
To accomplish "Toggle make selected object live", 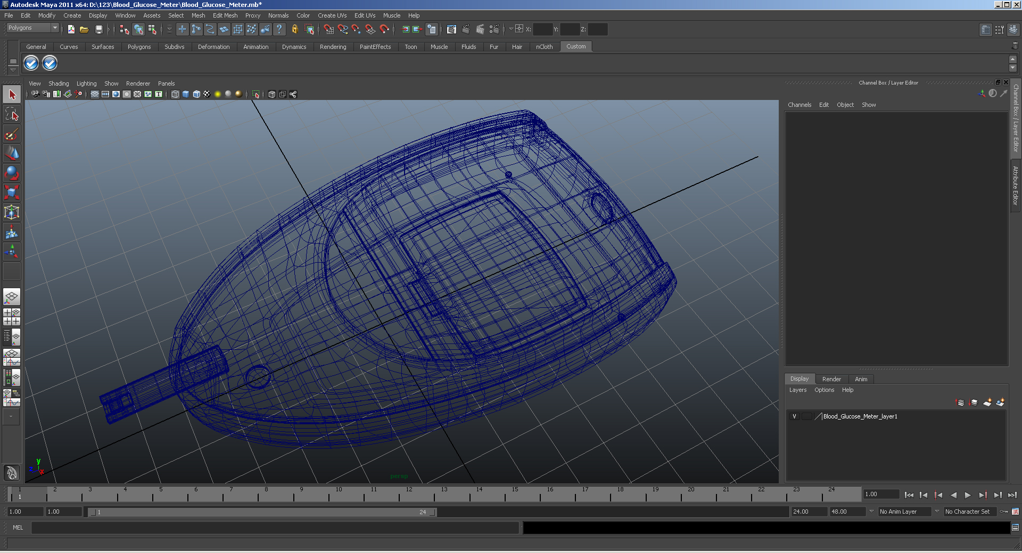I will 384,29.
